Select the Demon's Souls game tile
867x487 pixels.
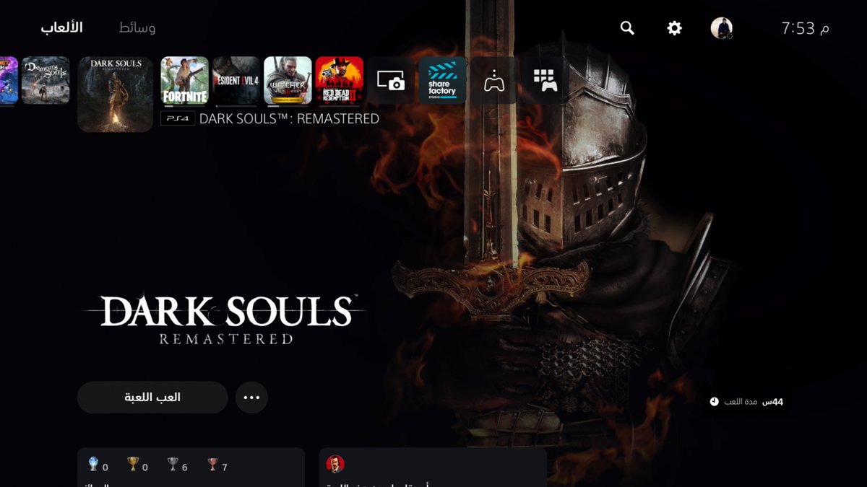click(x=46, y=80)
